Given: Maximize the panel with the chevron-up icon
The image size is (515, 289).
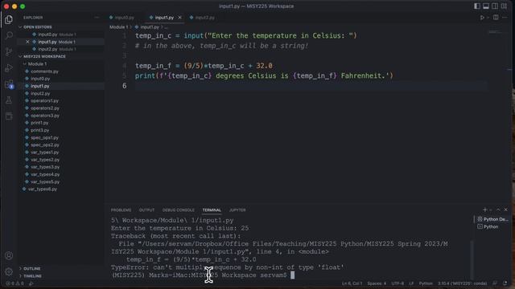Looking at the screenshot, I should pyautogui.click(x=498, y=210).
